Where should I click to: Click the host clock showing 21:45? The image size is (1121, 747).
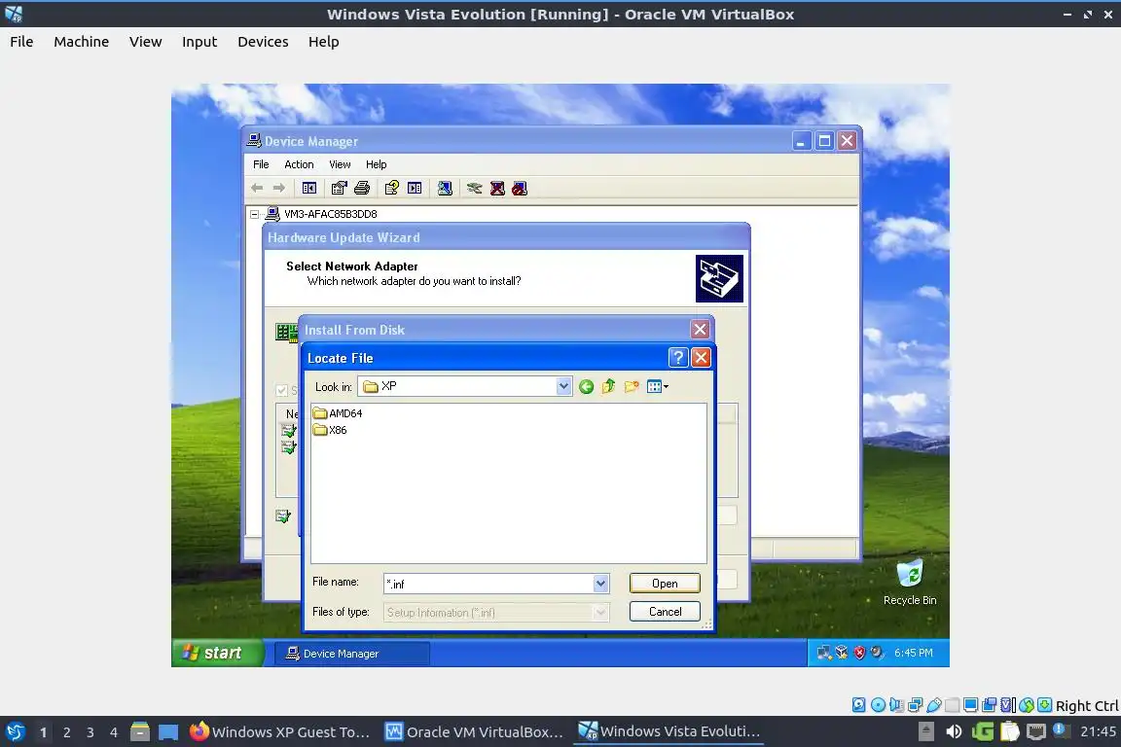(x=1098, y=731)
